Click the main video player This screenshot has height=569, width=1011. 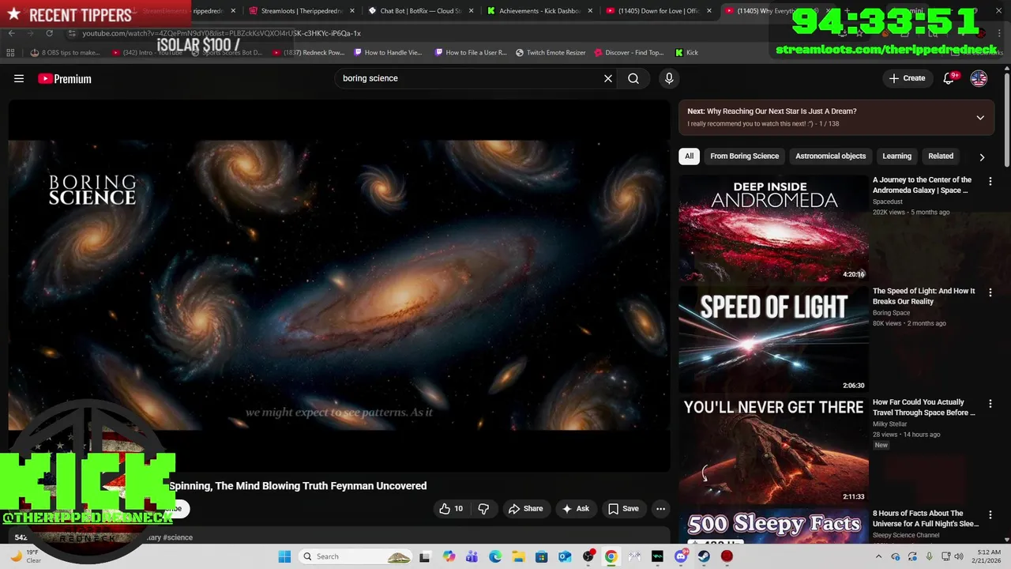click(x=339, y=285)
